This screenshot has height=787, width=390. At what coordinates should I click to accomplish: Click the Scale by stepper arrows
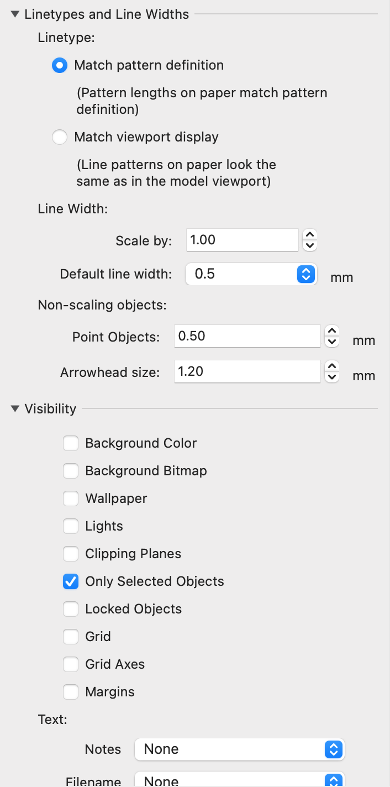point(310,240)
